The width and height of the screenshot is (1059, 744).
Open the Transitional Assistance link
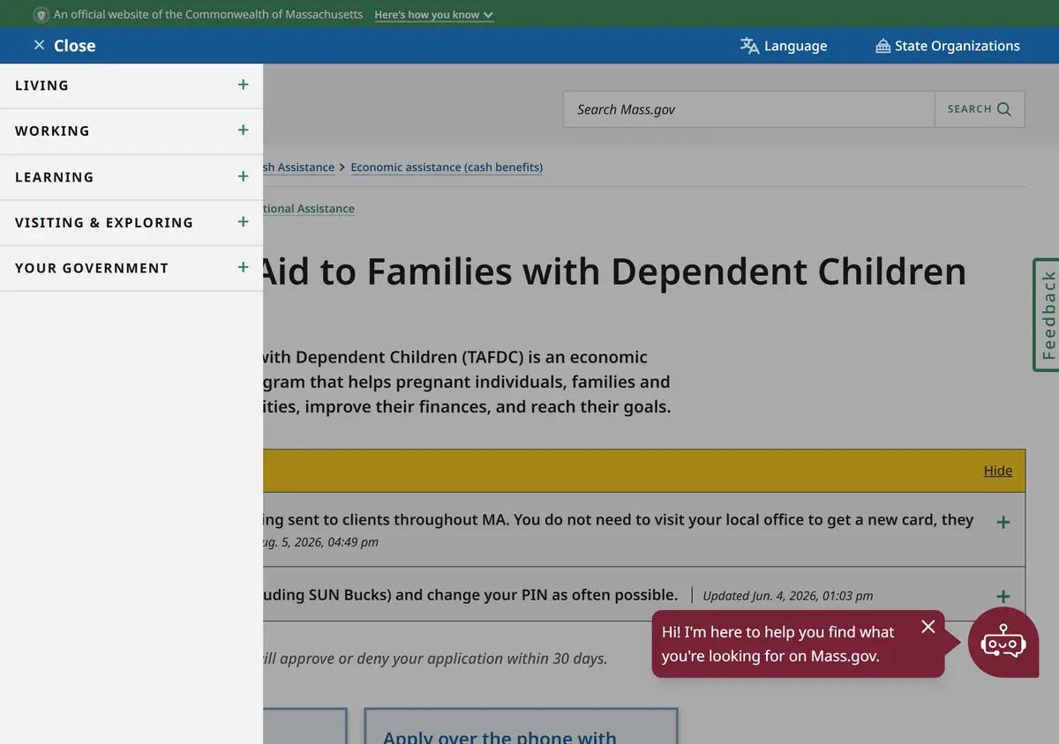tap(309, 208)
